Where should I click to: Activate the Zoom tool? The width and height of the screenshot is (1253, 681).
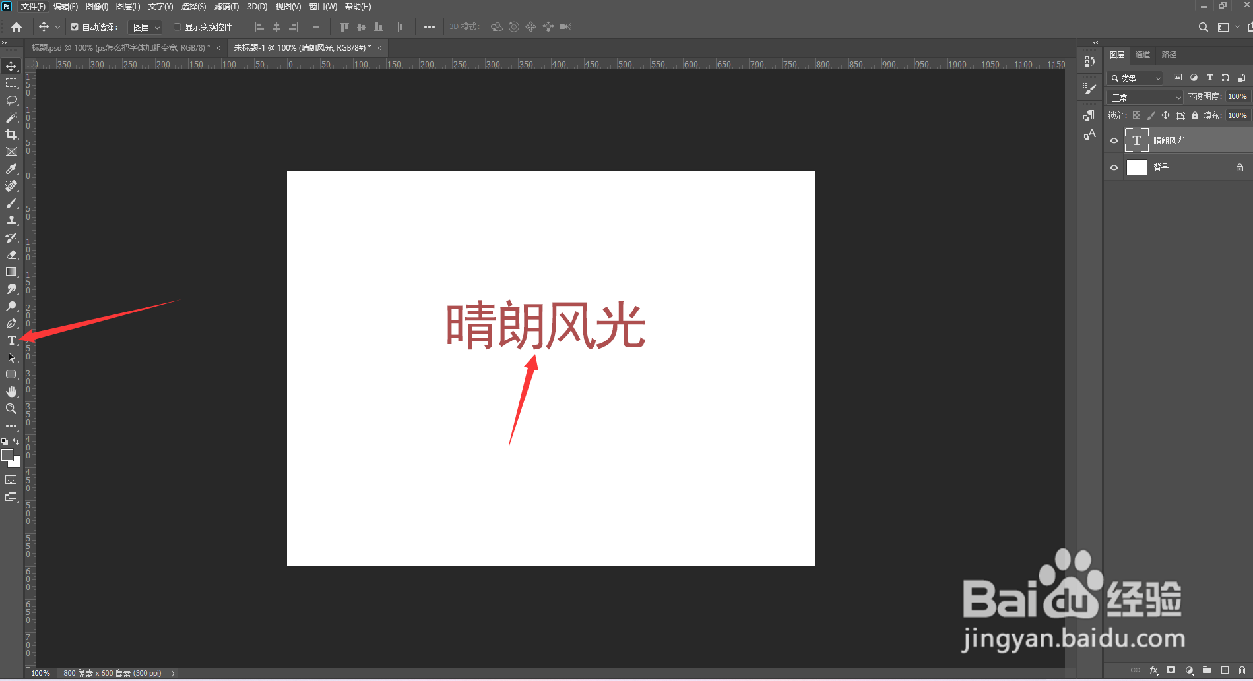click(x=11, y=409)
